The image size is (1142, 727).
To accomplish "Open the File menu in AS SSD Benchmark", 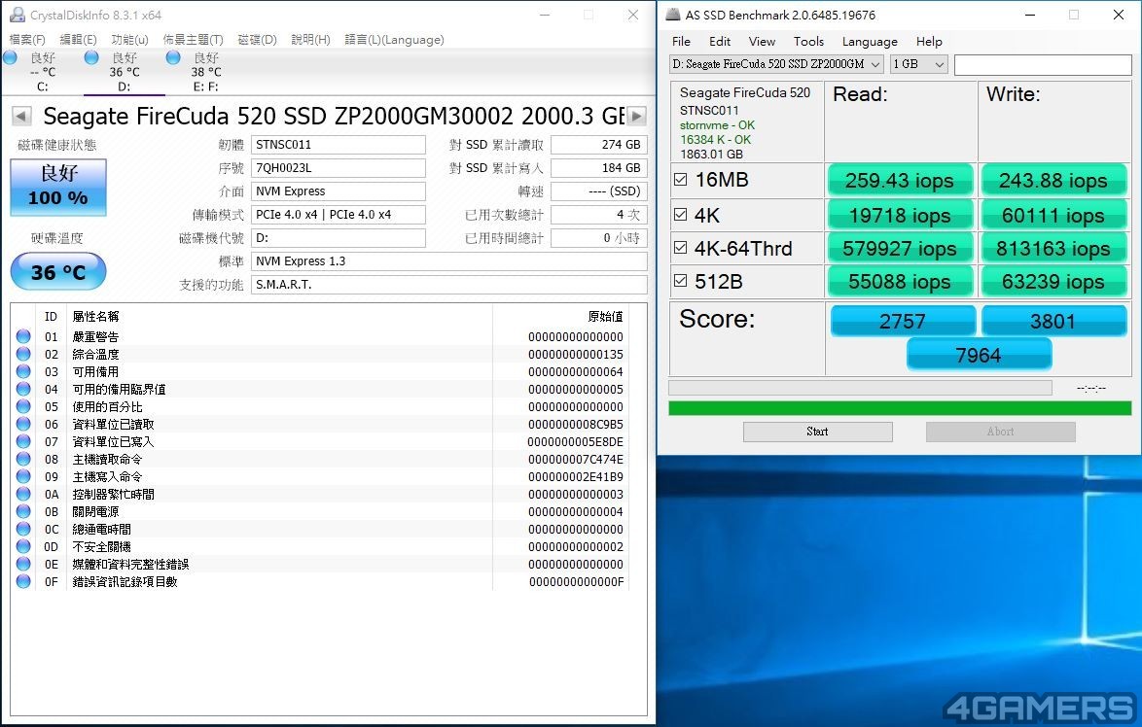I will point(681,42).
